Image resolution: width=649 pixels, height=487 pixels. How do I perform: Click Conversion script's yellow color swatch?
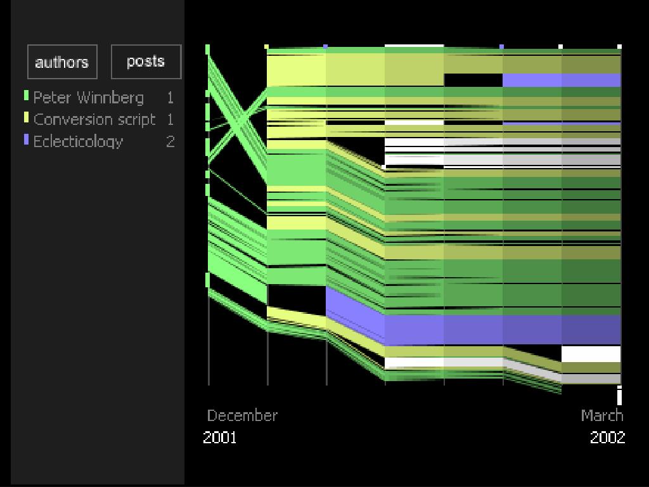[x=27, y=117]
